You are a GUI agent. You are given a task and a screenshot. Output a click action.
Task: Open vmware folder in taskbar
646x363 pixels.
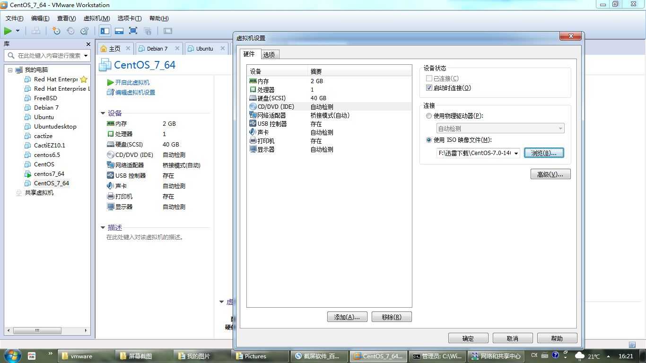click(87, 356)
